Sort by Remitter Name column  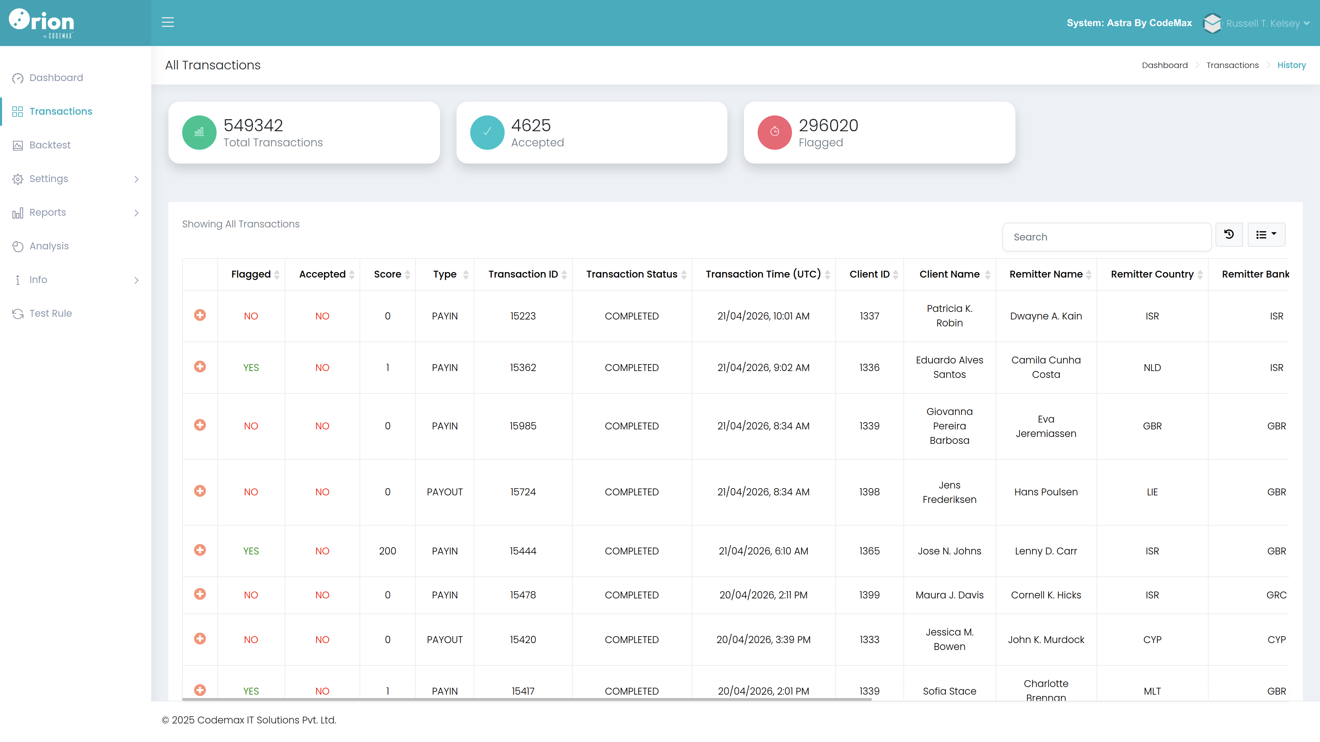pos(1046,274)
